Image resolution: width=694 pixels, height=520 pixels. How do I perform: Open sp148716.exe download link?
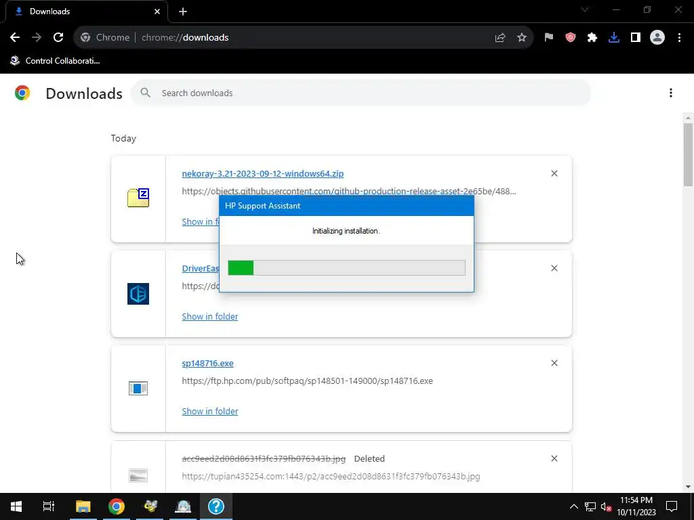pos(207,364)
